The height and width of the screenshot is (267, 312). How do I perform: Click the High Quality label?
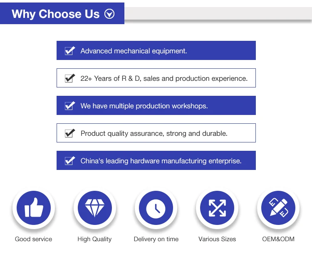click(x=94, y=239)
